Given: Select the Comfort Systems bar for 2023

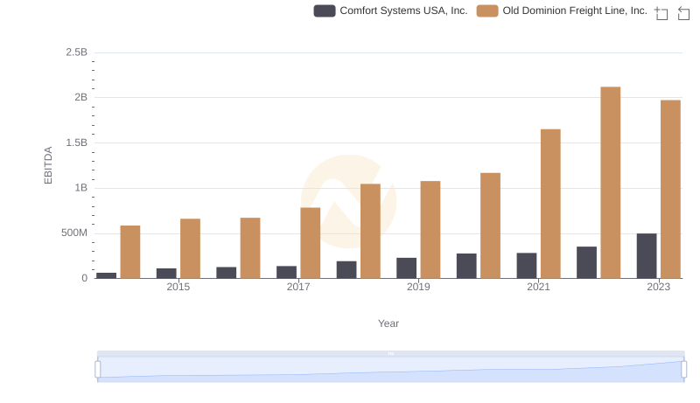Looking at the screenshot, I should coord(647,256).
